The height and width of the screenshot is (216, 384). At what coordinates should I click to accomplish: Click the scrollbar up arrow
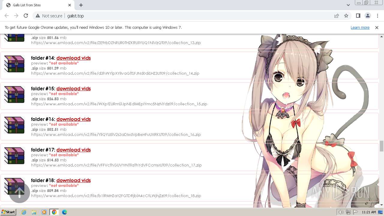point(381,36)
